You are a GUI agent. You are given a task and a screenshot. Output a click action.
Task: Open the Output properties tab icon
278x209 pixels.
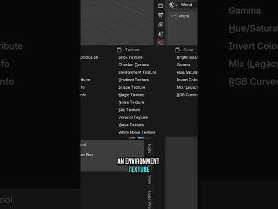[x=160, y=15]
